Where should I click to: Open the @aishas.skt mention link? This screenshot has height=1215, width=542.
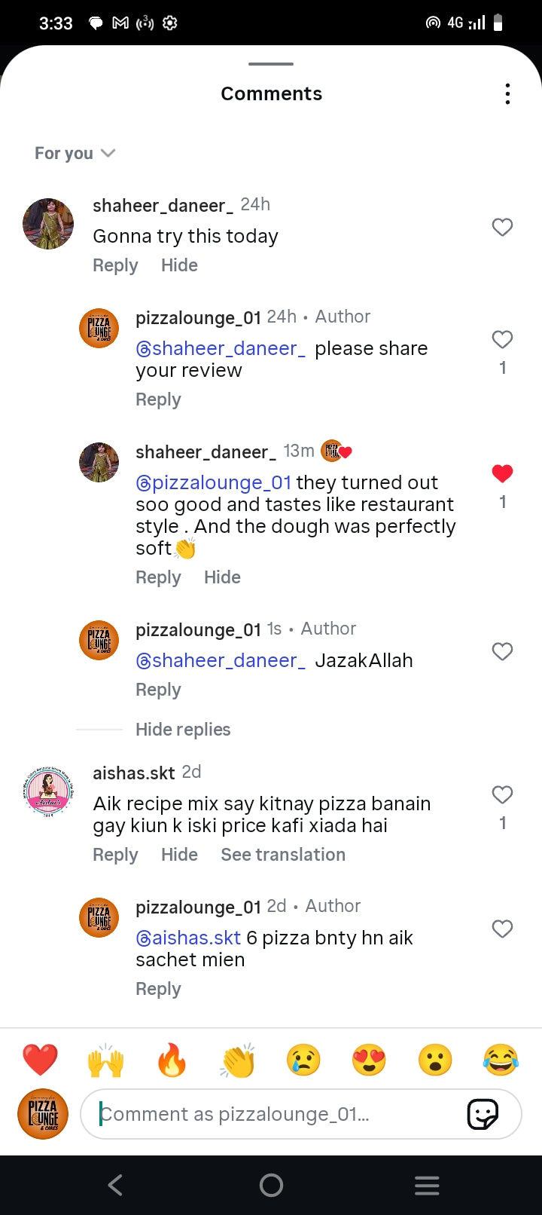click(x=188, y=938)
